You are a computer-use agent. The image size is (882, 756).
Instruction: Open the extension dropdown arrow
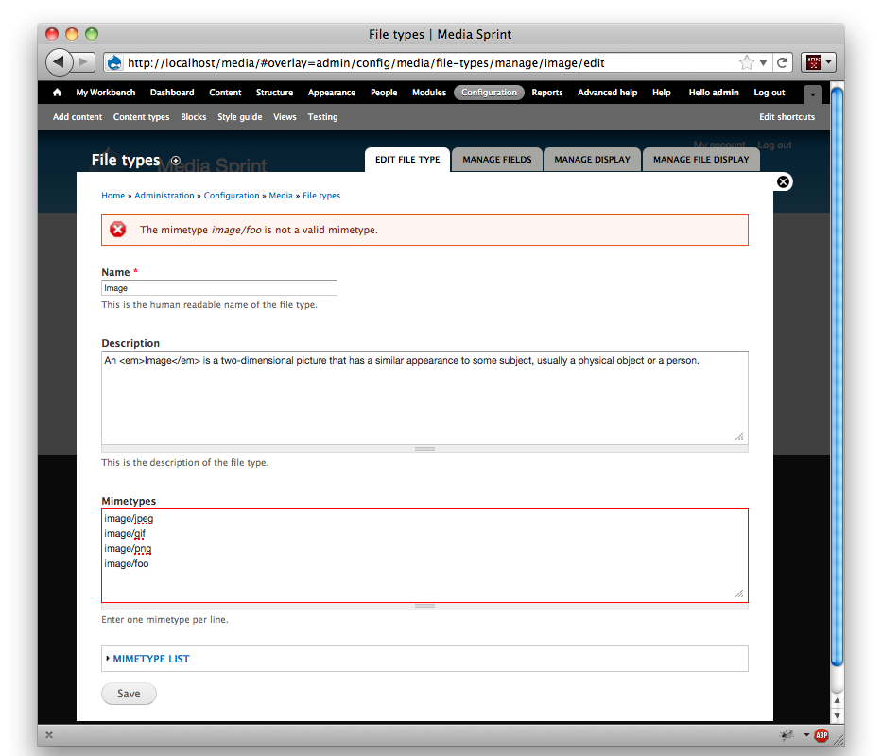(828, 62)
